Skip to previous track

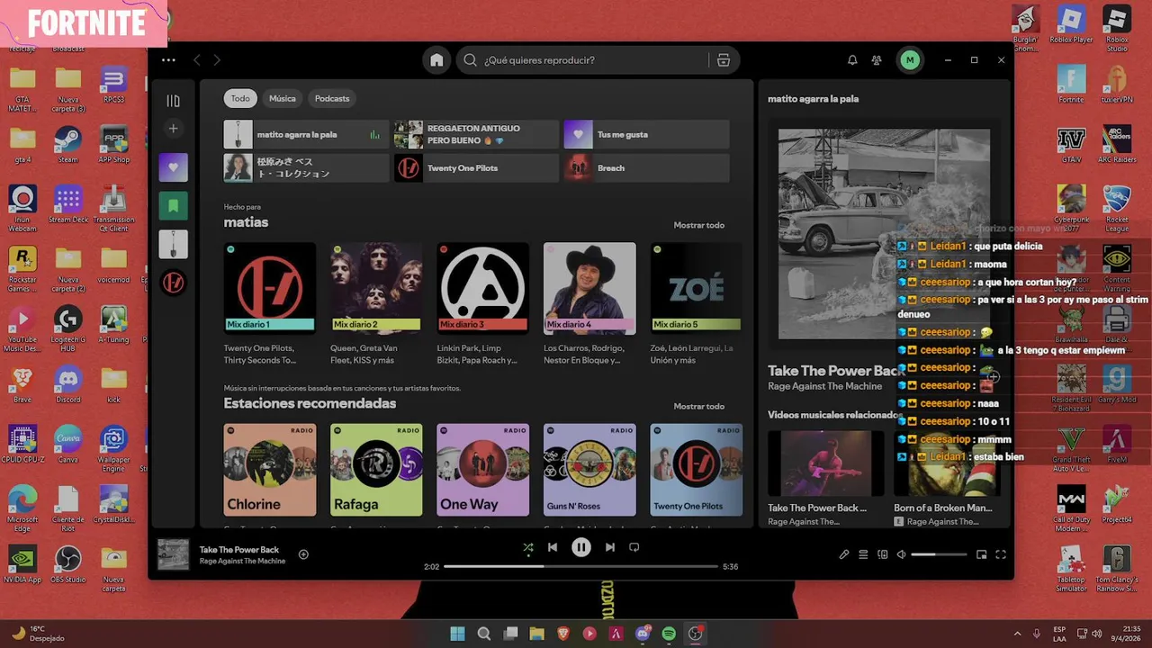click(553, 547)
